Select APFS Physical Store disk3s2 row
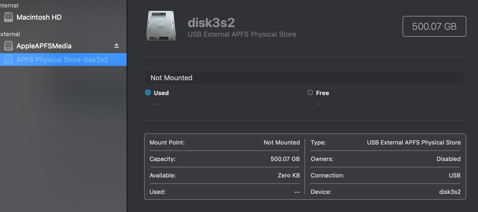Viewport: 478px width, 212px height. point(62,60)
